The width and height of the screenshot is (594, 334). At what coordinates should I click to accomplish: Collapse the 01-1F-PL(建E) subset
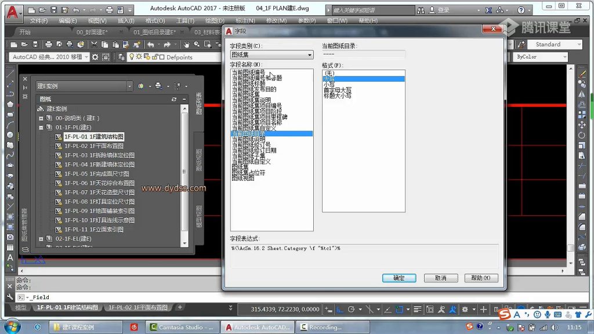click(x=41, y=128)
